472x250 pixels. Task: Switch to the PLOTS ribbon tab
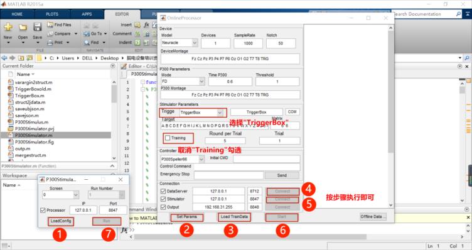coord(52,14)
